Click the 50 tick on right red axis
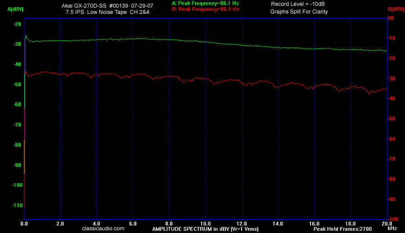The image size is (405, 233). tap(391, 119)
